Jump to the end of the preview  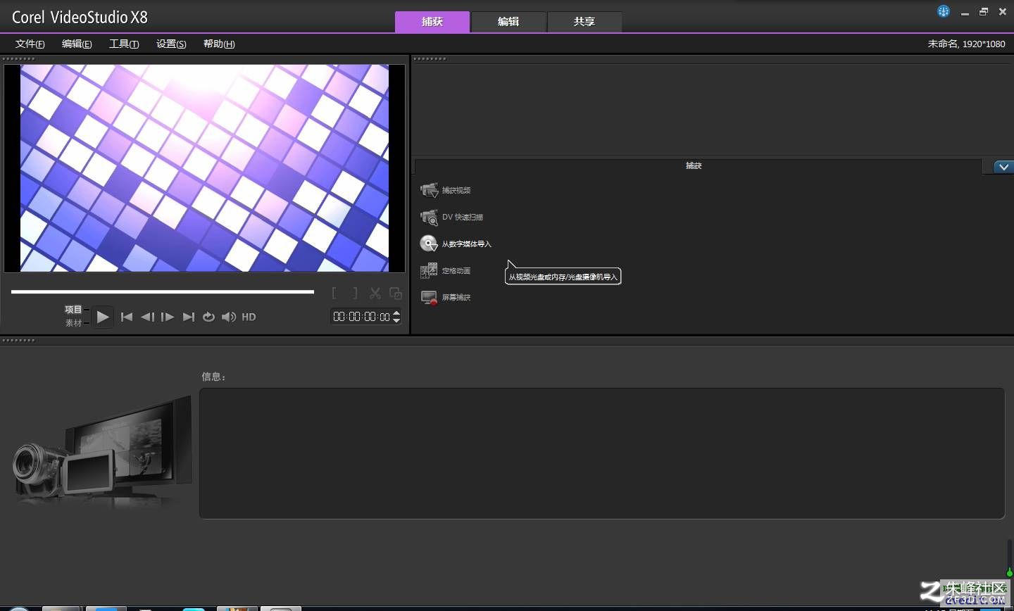188,317
